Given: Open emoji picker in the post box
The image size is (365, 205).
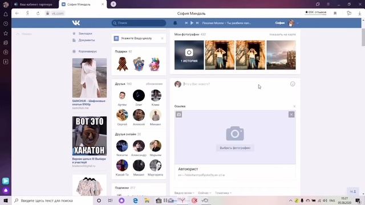Looking at the screenshot, I should pyautogui.click(x=293, y=84).
